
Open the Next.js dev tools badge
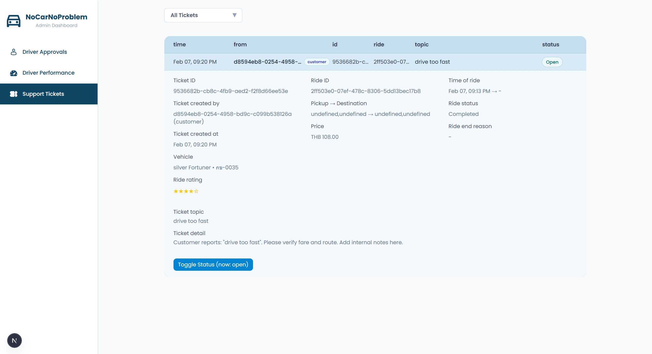point(15,341)
